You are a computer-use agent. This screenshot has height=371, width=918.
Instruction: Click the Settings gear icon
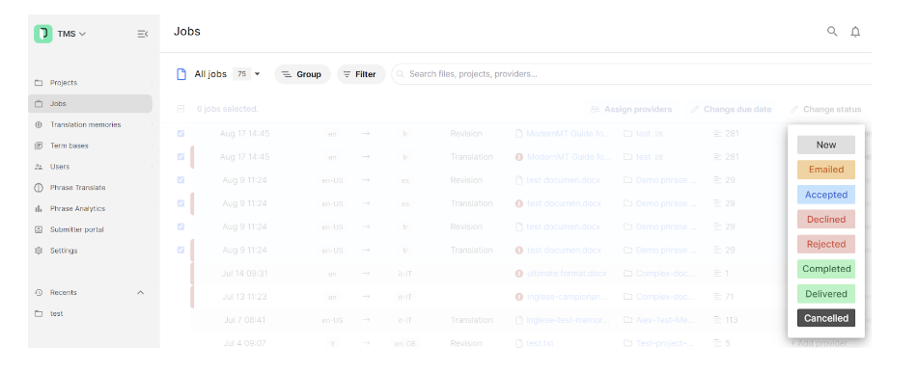[x=39, y=251]
